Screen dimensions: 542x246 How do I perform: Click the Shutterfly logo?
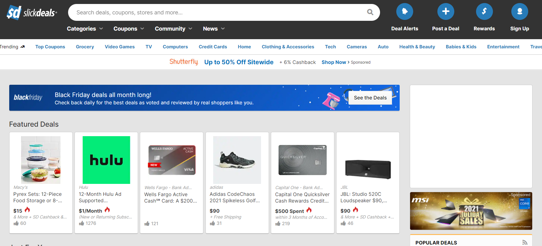(x=184, y=62)
